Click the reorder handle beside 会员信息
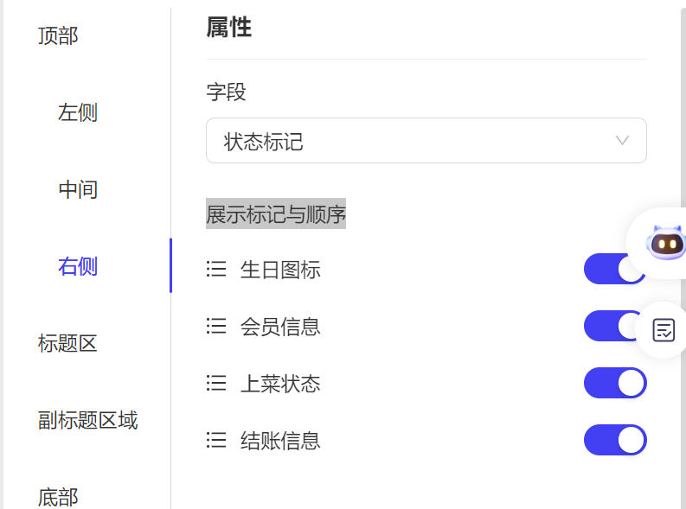This screenshot has height=509, width=686. 216,326
